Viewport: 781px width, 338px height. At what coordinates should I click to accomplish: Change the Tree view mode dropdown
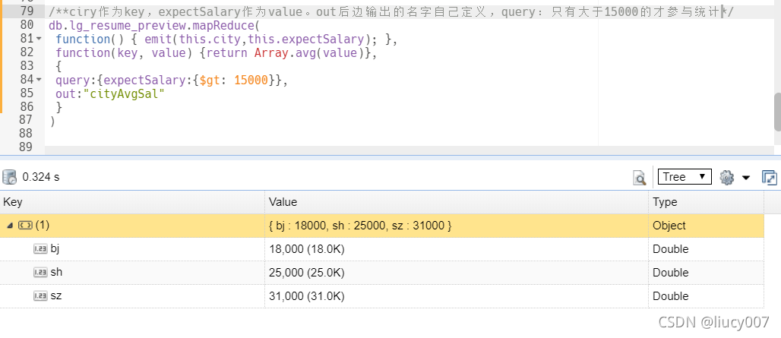click(x=685, y=177)
